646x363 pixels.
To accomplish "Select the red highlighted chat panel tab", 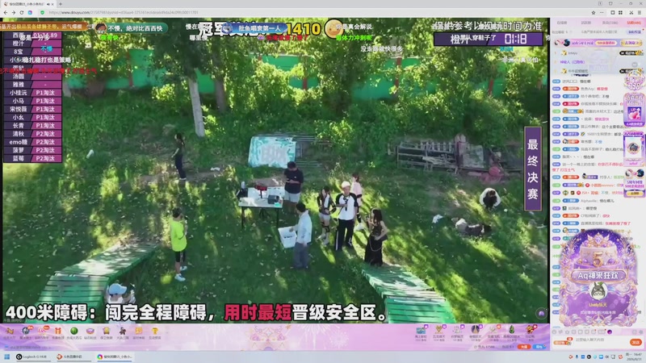I will pos(633,23).
